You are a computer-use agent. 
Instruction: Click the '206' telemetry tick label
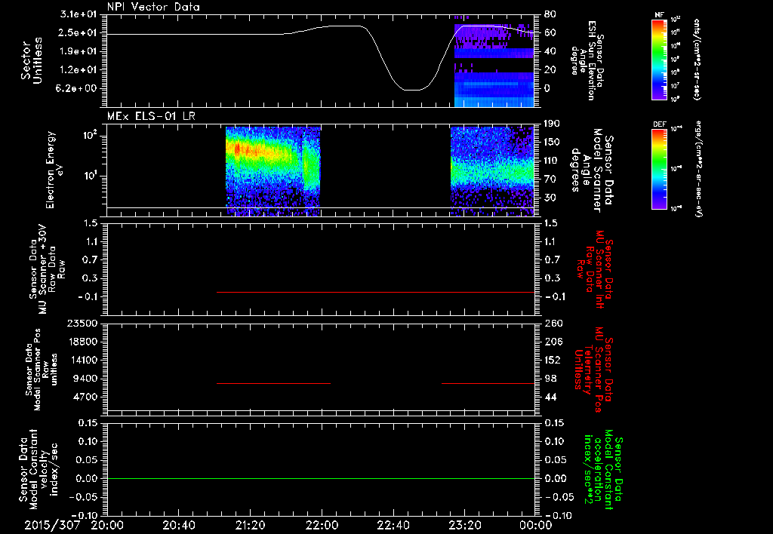click(553, 342)
